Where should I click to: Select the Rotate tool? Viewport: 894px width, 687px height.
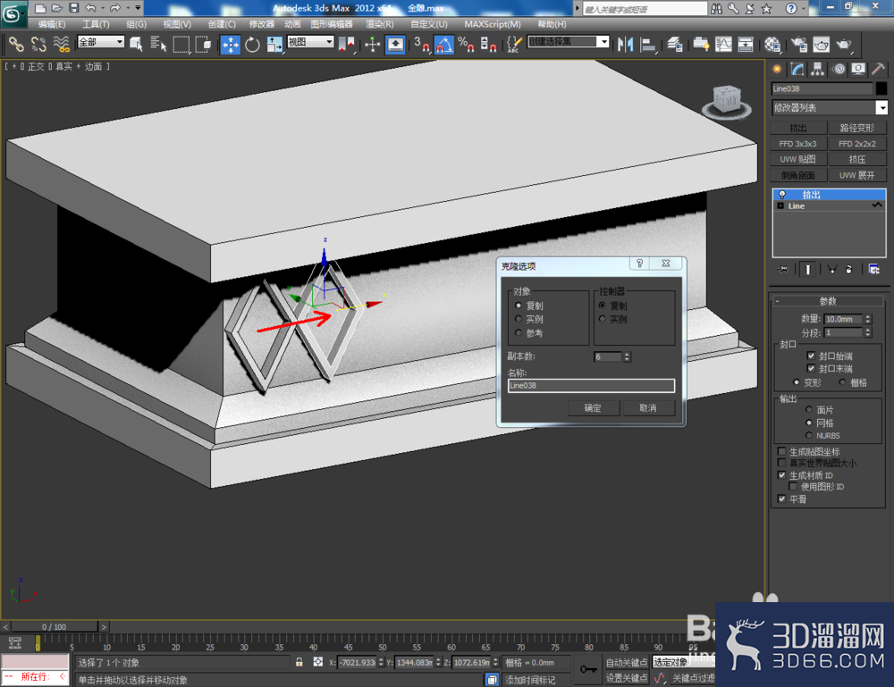[x=252, y=45]
